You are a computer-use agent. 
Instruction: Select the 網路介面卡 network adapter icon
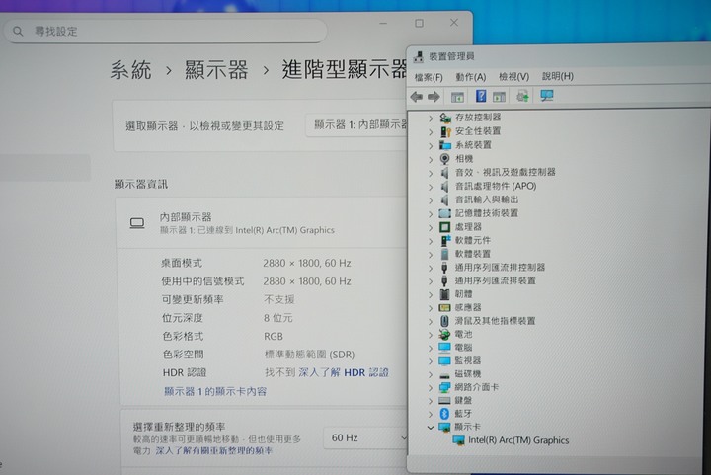[x=444, y=387]
